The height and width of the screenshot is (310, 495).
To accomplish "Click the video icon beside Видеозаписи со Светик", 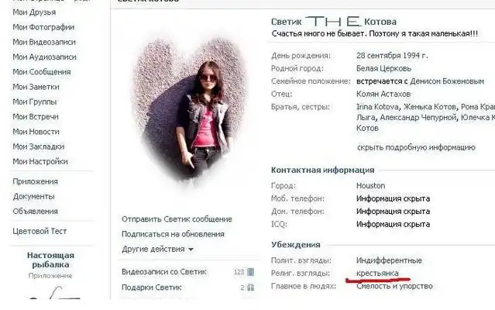I will click(x=250, y=272).
